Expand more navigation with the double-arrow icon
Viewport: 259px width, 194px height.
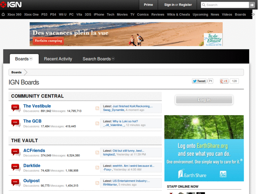[253, 15]
